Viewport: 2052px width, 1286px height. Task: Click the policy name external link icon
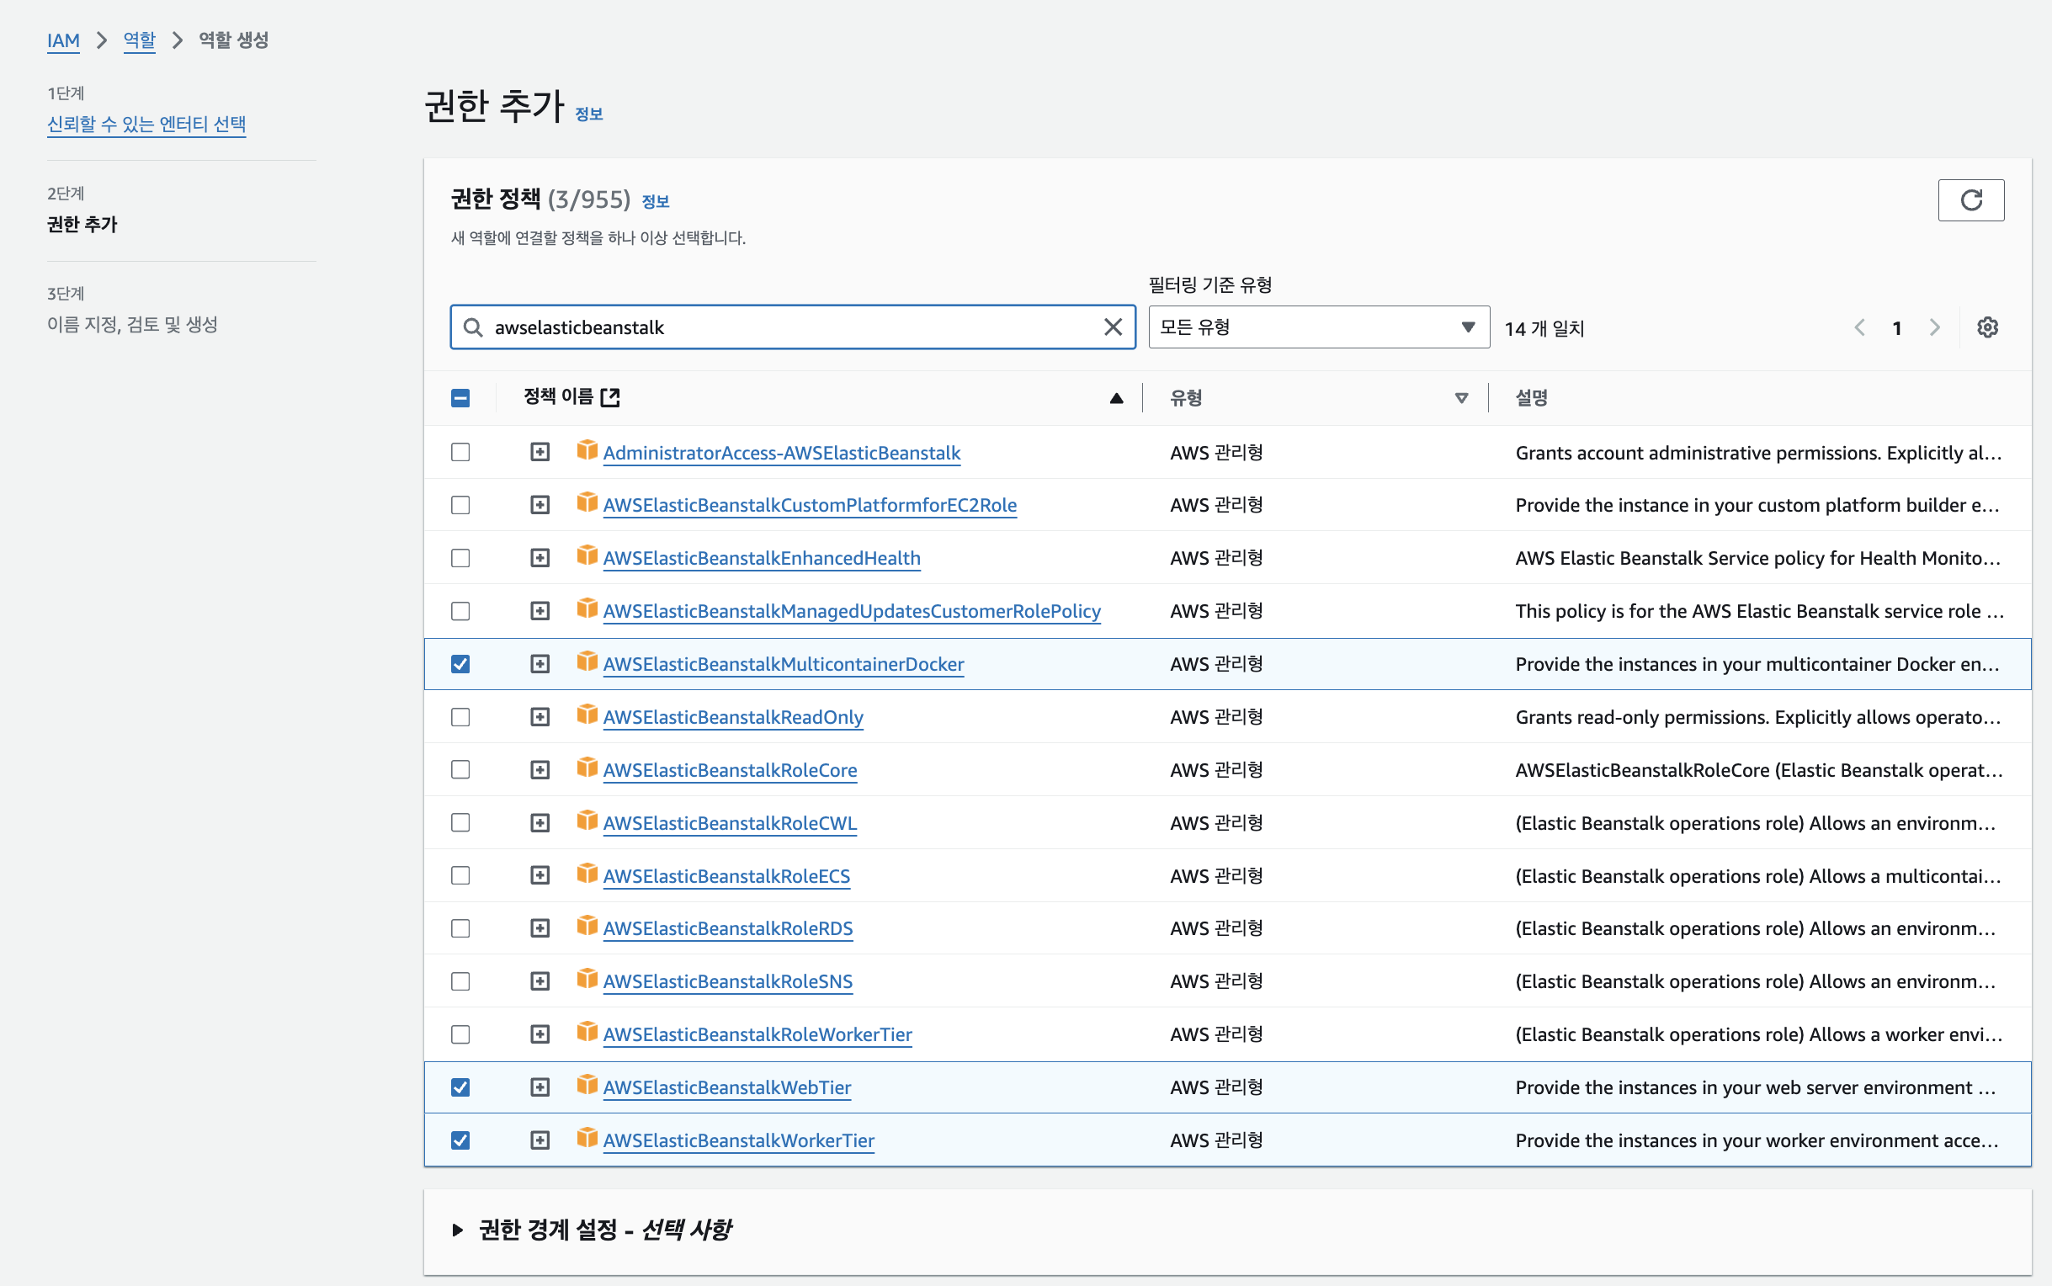pos(609,397)
